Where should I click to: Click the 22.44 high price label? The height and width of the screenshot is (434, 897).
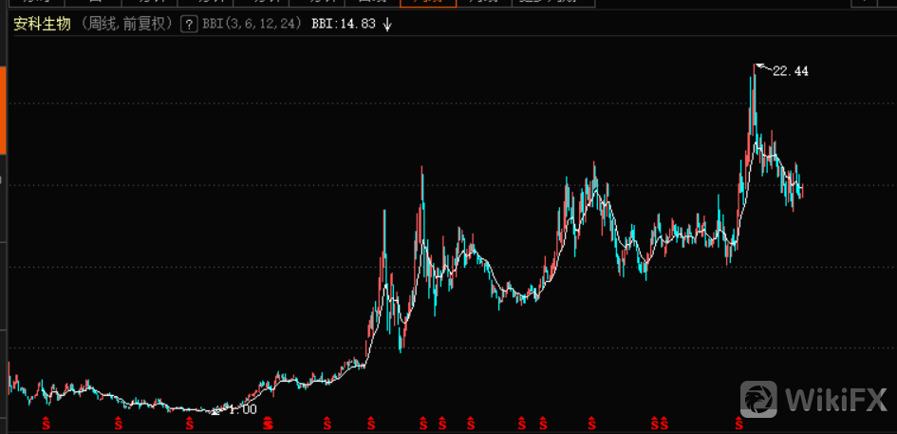(791, 71)
